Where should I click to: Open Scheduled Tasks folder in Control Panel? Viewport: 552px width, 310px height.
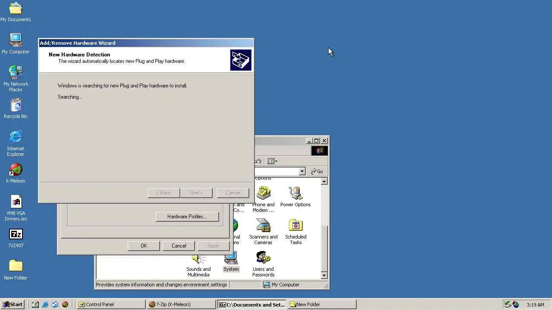[x=295, y=231]
